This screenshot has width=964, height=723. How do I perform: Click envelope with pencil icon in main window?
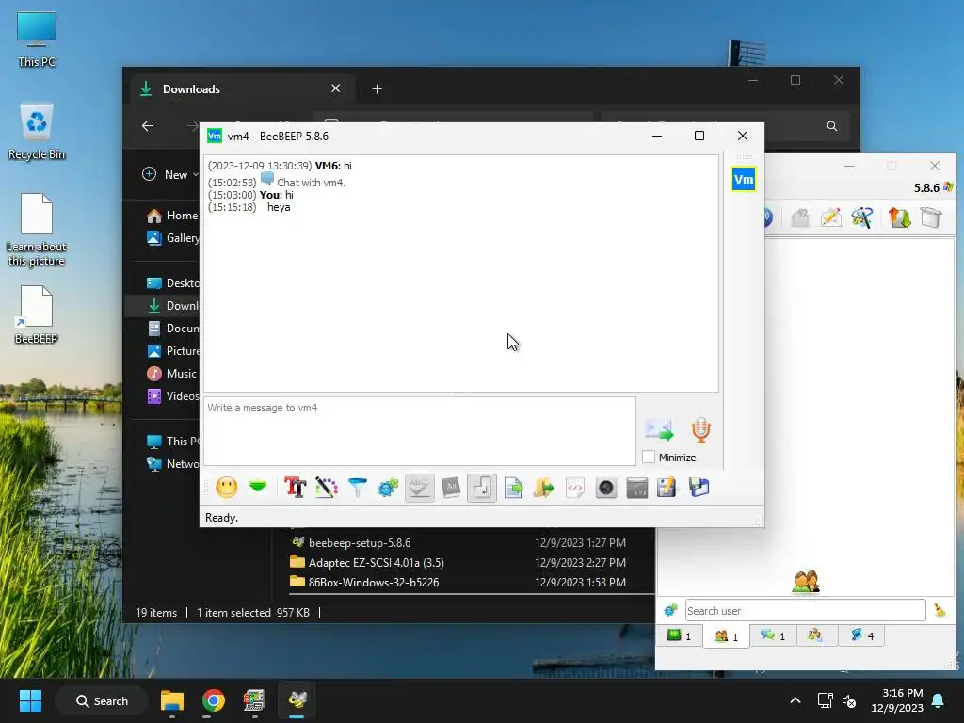coord(830,217)
